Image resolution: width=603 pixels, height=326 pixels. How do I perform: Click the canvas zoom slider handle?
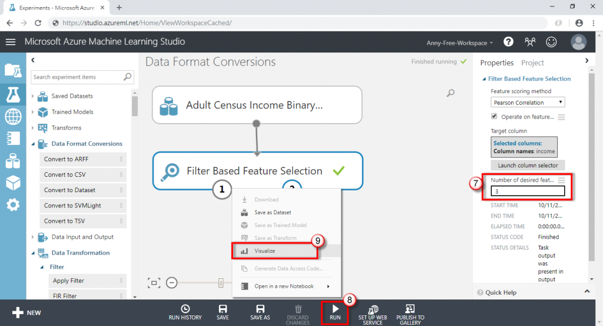221,283
